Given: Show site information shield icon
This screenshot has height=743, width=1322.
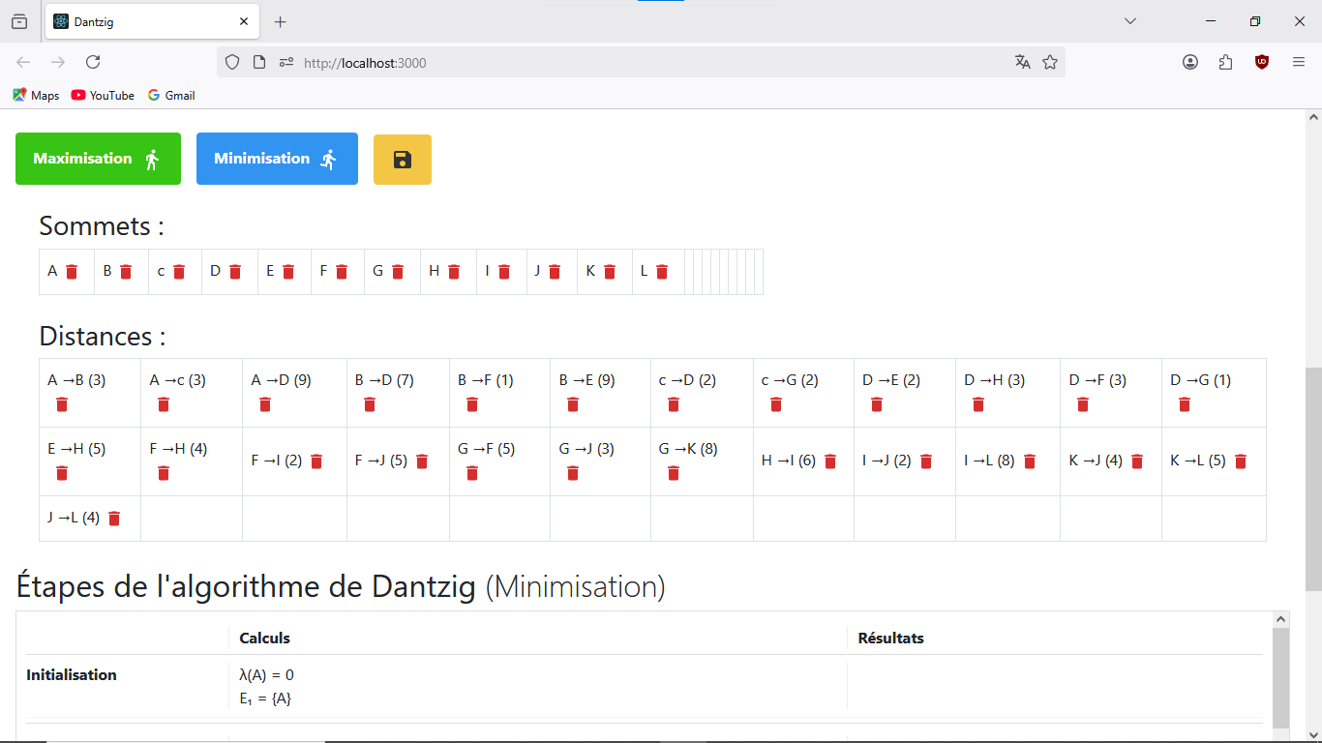Looking at the screenshot, I should 232,63.
